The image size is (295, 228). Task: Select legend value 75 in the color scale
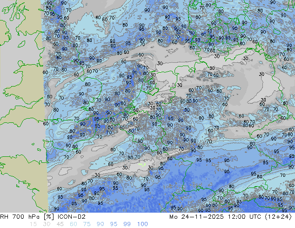87,224
